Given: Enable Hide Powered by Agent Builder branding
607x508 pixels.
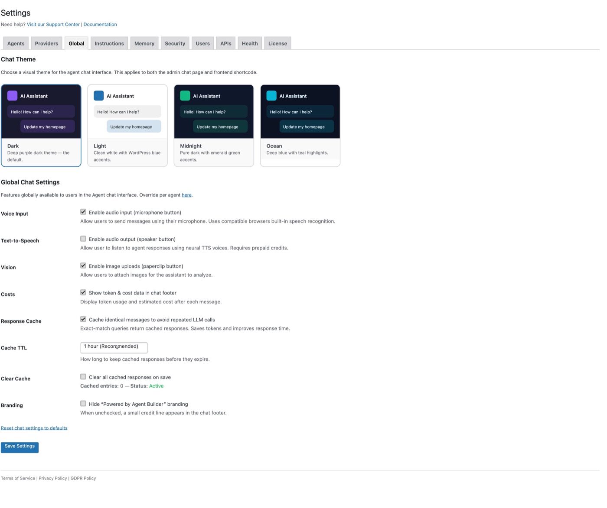Looking at the screenshot, I should (83, 404).
